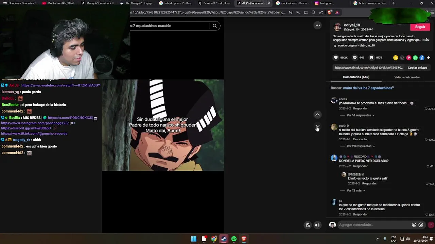Like the comment from edens
The width and height of the screenshot is (435, 244).
(426, 109)
